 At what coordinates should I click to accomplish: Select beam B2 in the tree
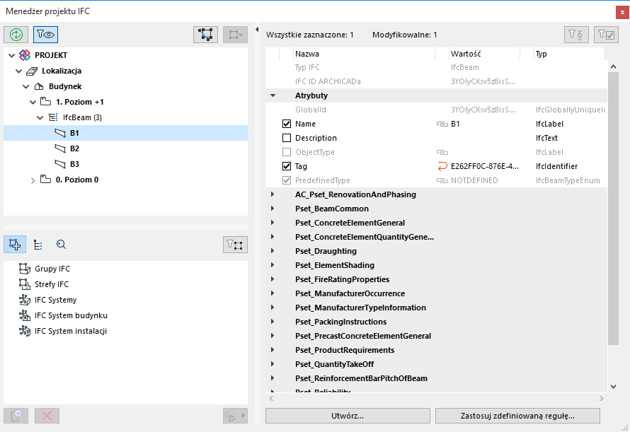pos(74,148)
